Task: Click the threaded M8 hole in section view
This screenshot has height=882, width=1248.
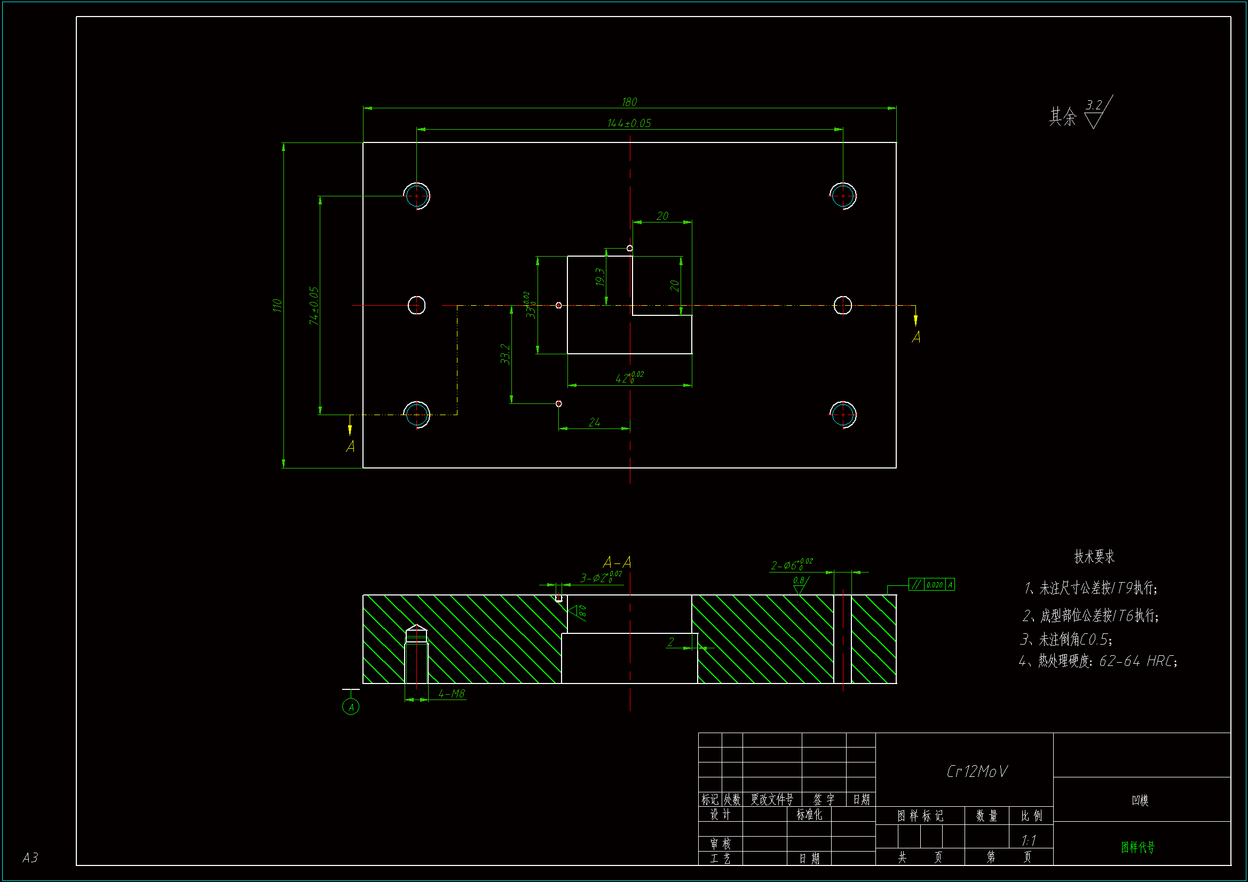Action: pyautogui.click(x=417, y=656)
